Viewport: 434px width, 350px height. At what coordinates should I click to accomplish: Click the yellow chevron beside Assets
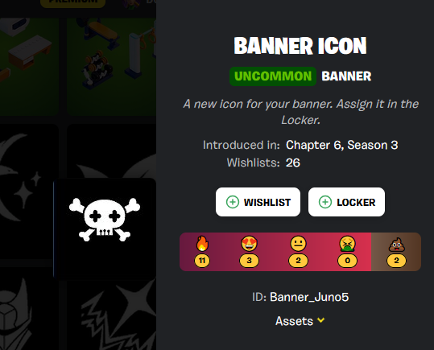click(320, 320)
